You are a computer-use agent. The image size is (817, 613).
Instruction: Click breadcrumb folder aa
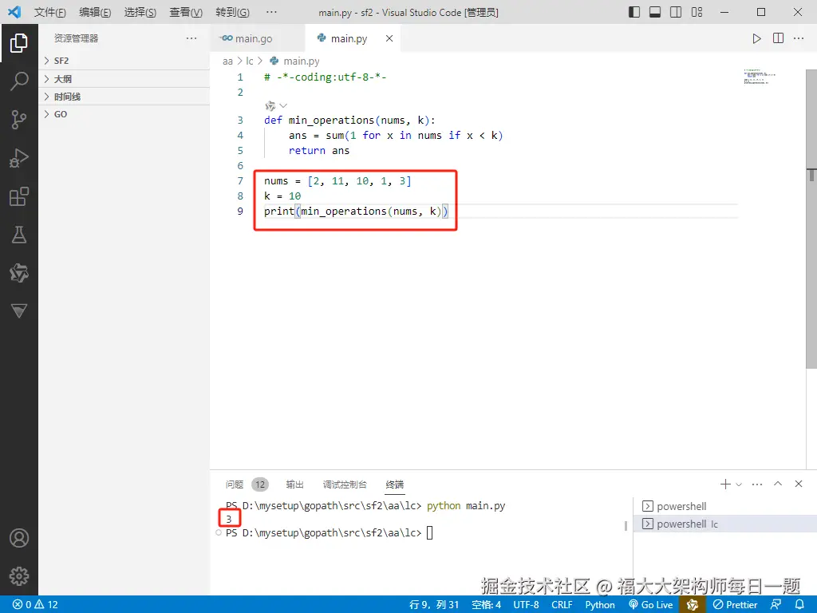[227, 61]
